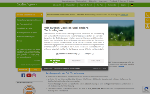Screen dimensions: 150x94
Task: Open Impressum in top bar
Action: coord(103,1)
